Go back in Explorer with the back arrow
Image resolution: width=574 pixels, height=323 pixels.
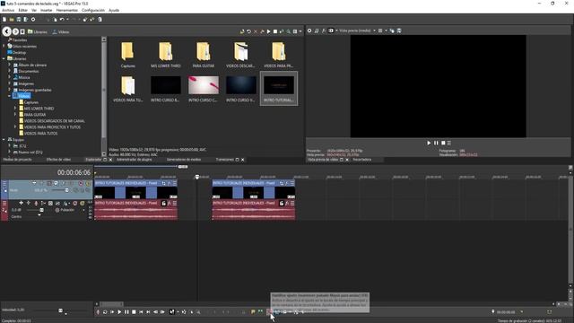[x=6, y=31]
